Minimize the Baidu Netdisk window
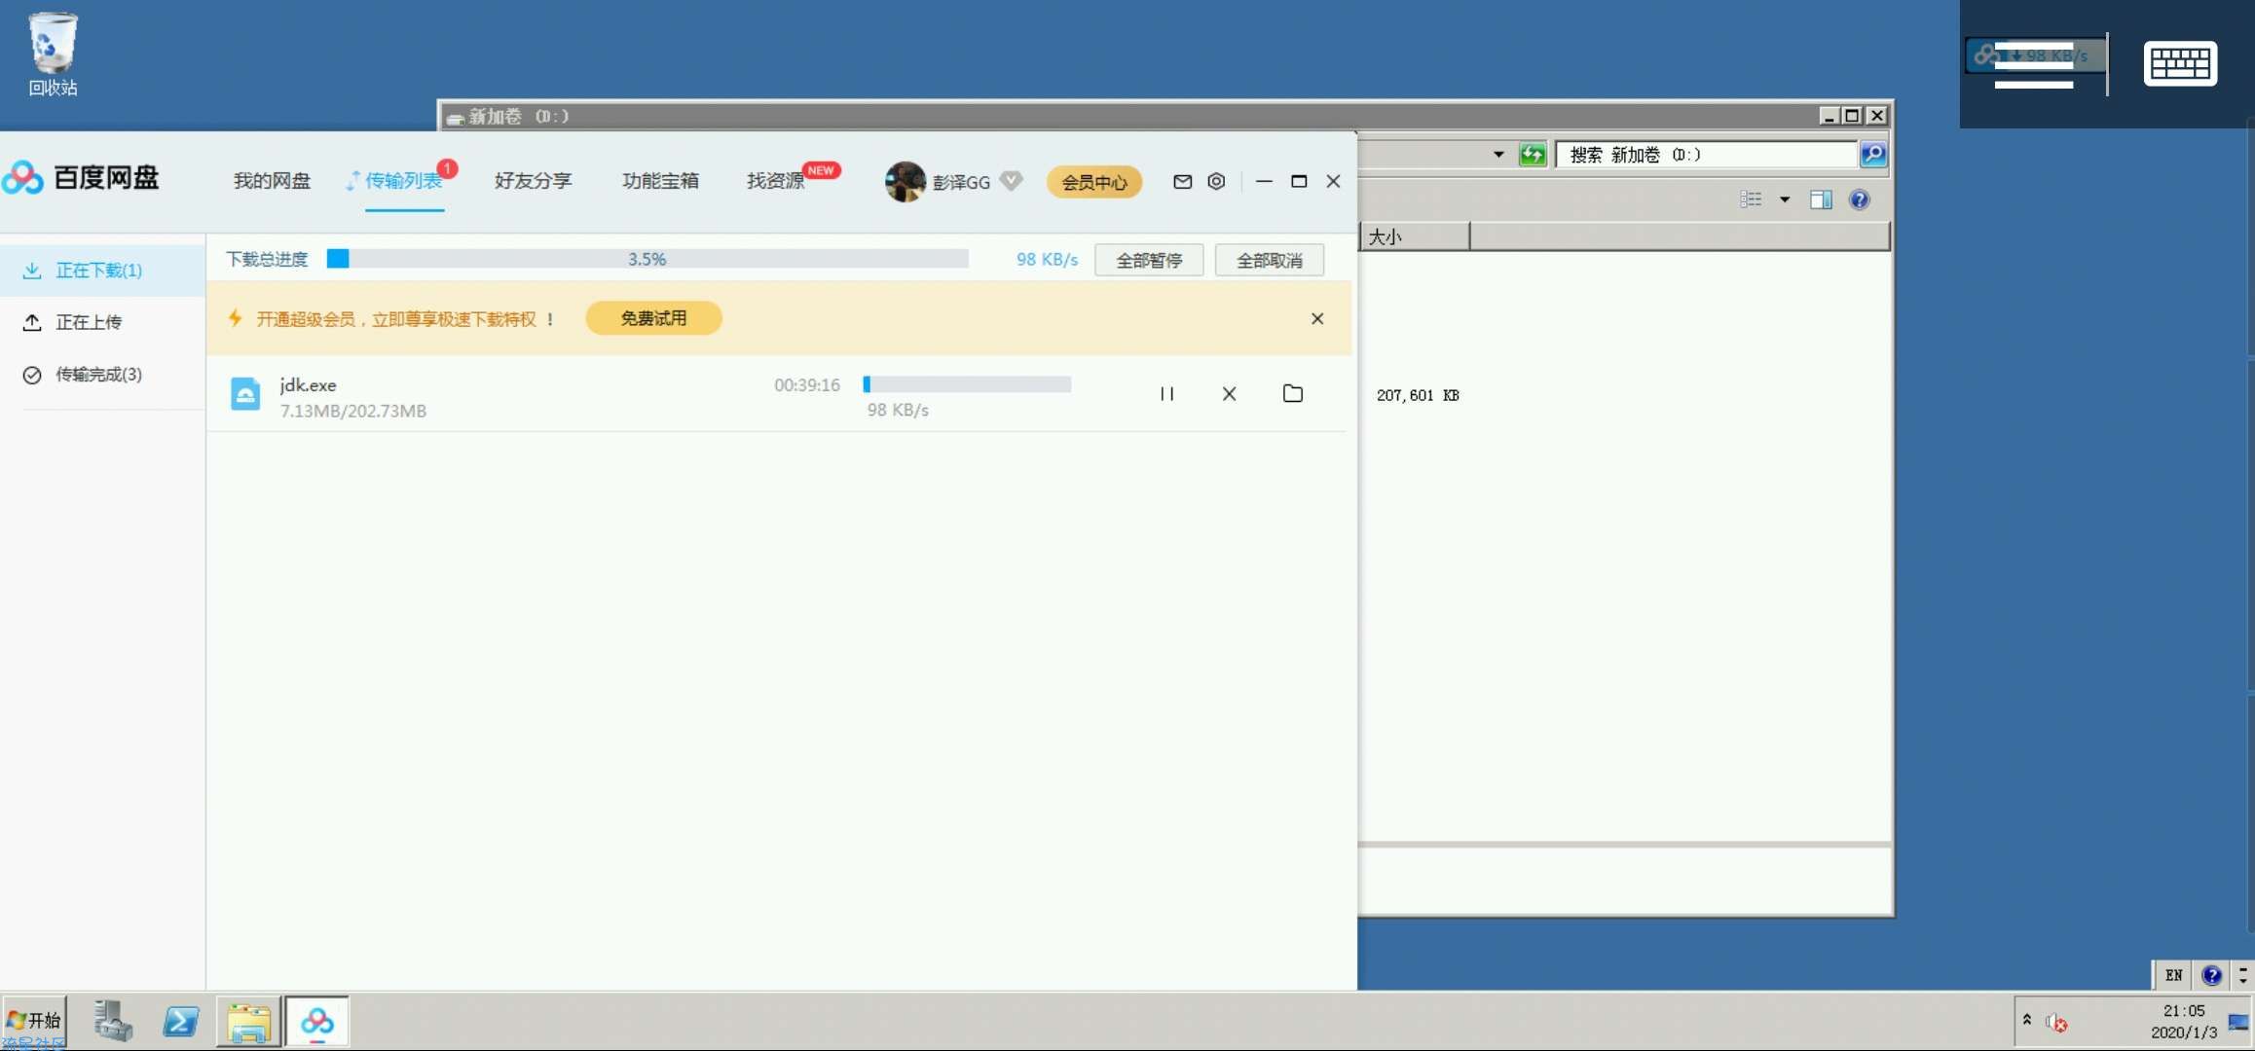The height and width of the screenshot is (1051, 2255). [1264, 181]
